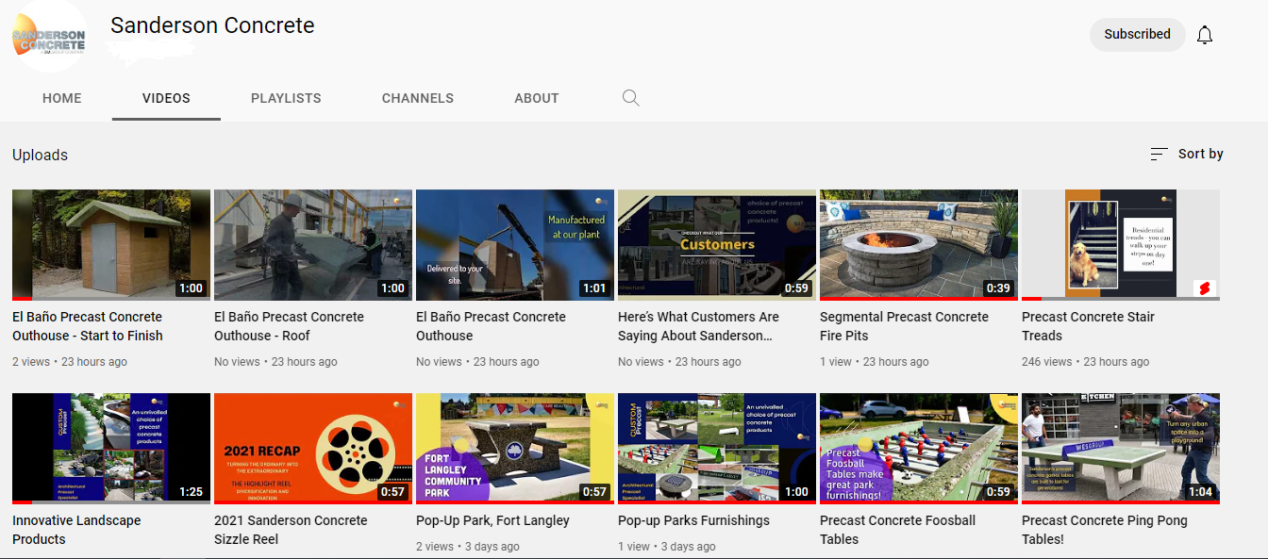Image resolution: width=1268 pixels, height=559 pixels.
Task: Play the Outhouse Roof video thumbnail
Action: pos(313,245)
